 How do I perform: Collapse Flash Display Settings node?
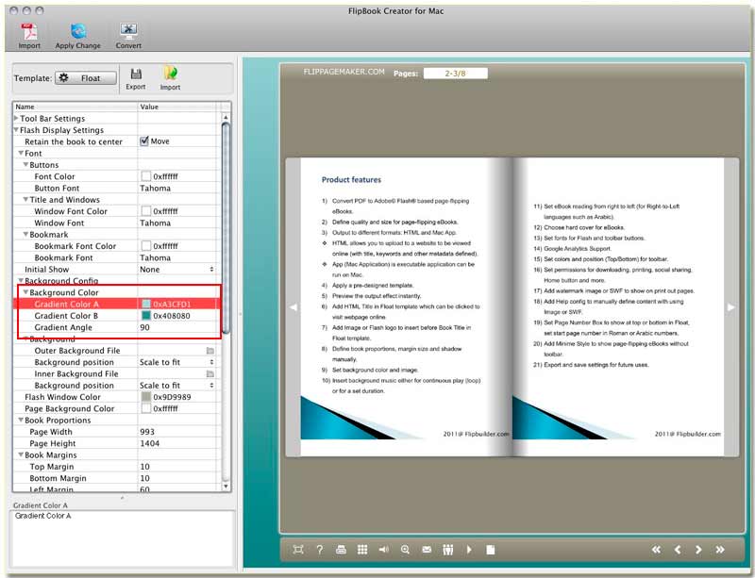point(16,130)
